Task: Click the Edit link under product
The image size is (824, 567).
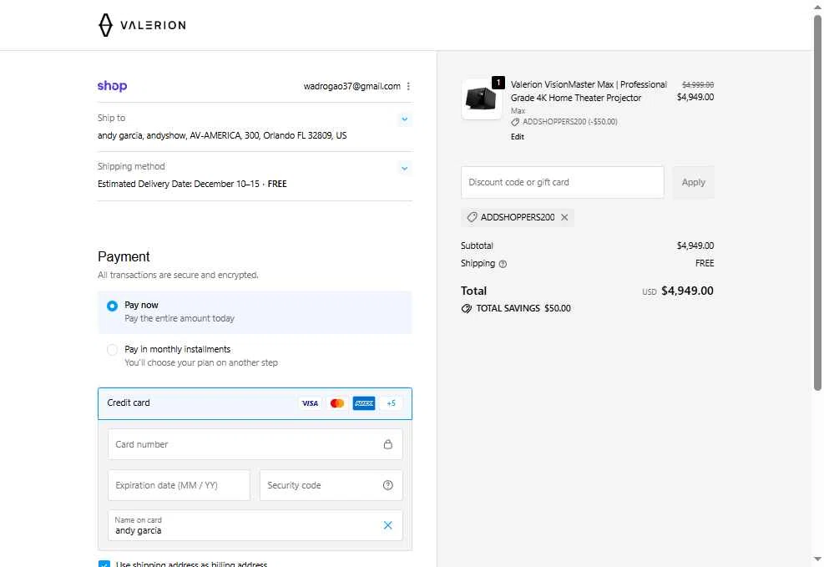Action: [x=517, y=137]
